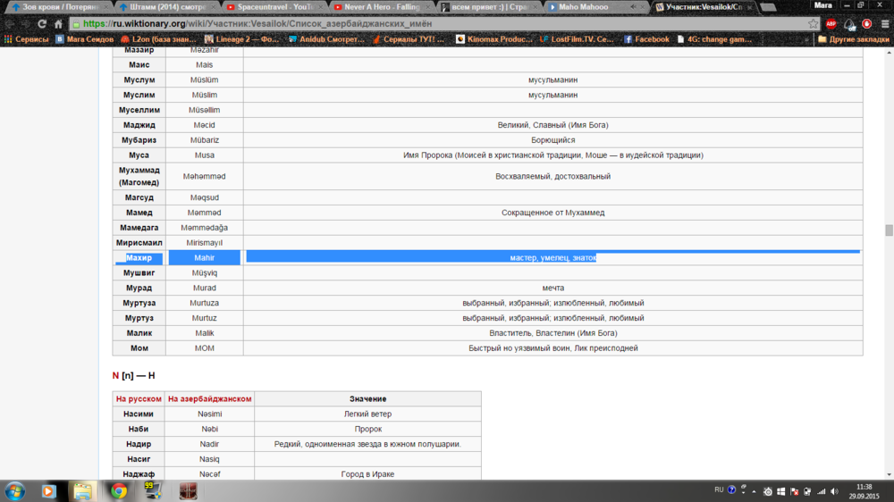The height and width of the screenshot is (502, 894).
Task: Open the Facebook bookmark
Action: [646, 39]
